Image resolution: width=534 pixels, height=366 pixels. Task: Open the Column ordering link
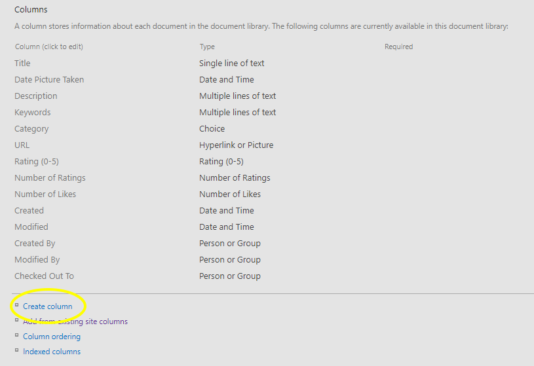[52, 337]
